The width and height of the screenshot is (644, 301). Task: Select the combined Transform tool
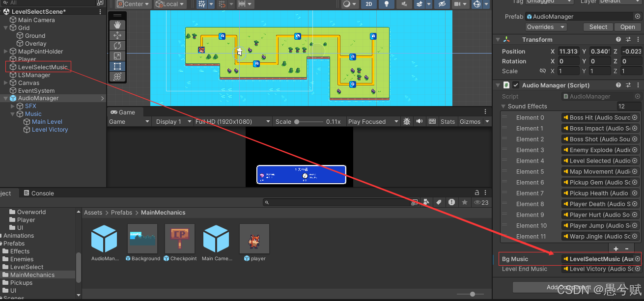coord(117,77)
